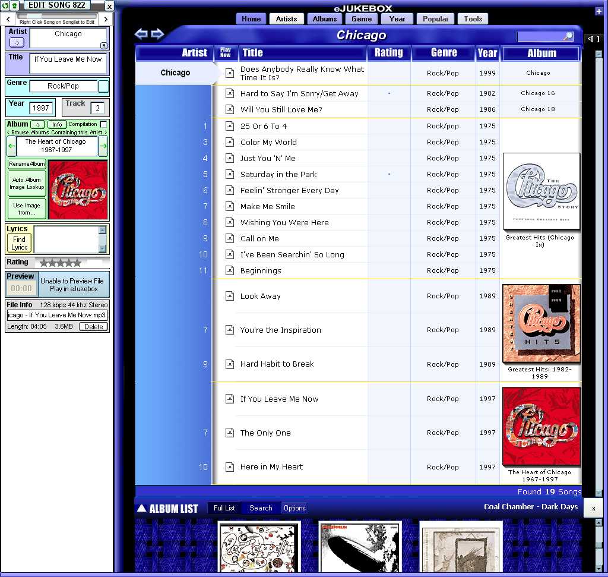Image resolution: width=608 pixels, height=577 pixels.
Task: Play now icon for 25 Or 6 To 4
Action: point(230,126)
